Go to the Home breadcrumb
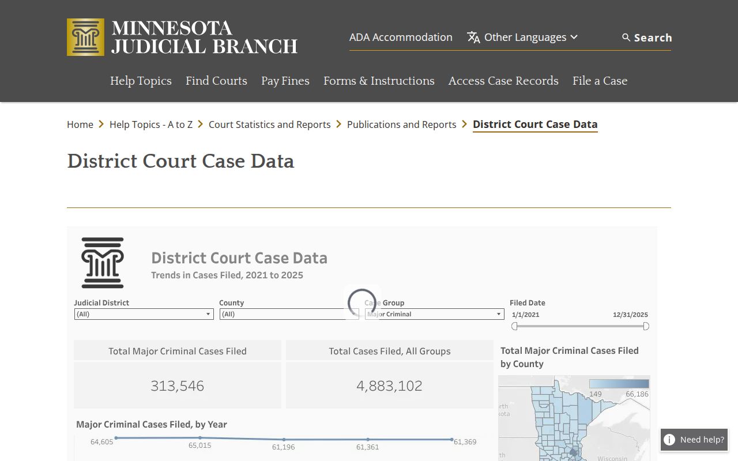The height and width of the screenshot is (461, 738). coord(80,124)
